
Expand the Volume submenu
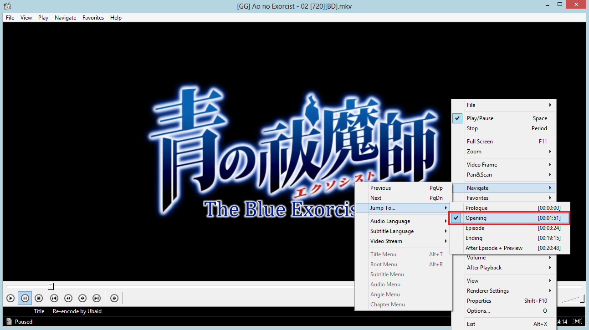coord(503,258)
